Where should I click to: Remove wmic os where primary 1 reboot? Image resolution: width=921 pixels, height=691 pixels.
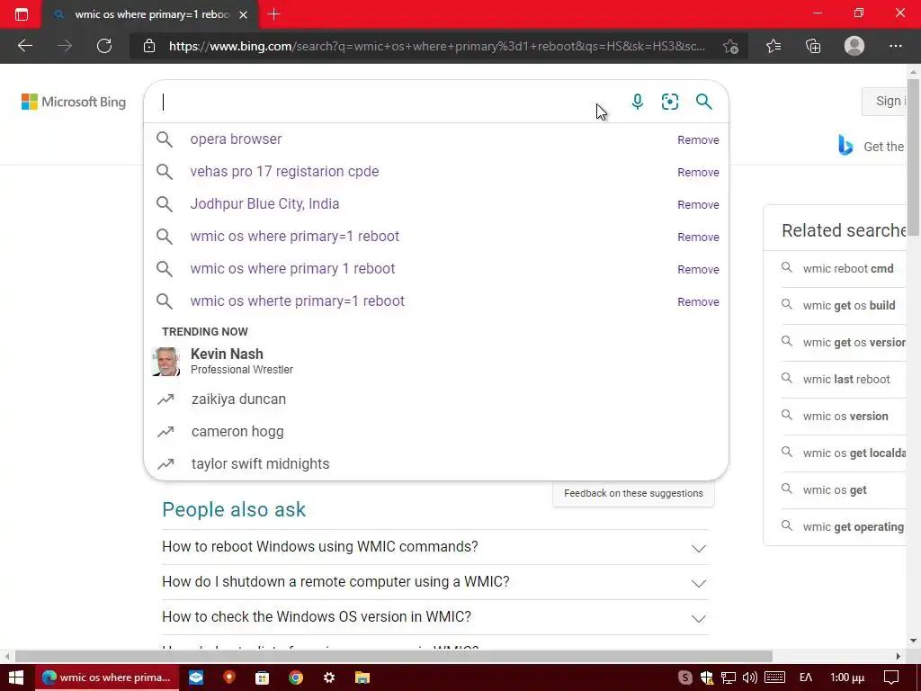pos(698,269)
